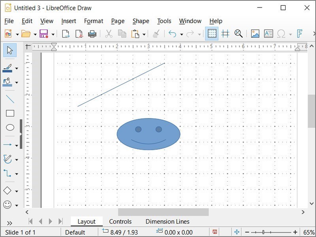The height and width of the screenshot is (237, 316).
Task: Select the Rectangle tool
Action: pos(10,113)
